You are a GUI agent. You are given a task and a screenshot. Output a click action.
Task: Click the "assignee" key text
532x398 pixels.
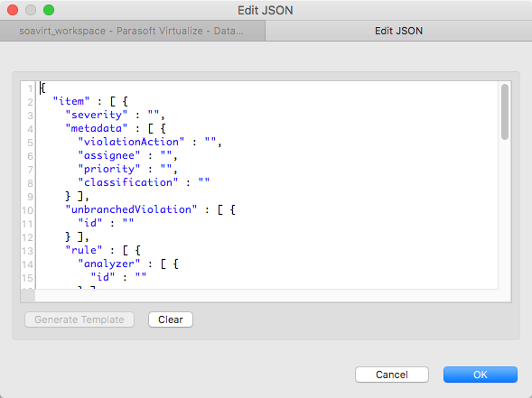tap(109, 155)
